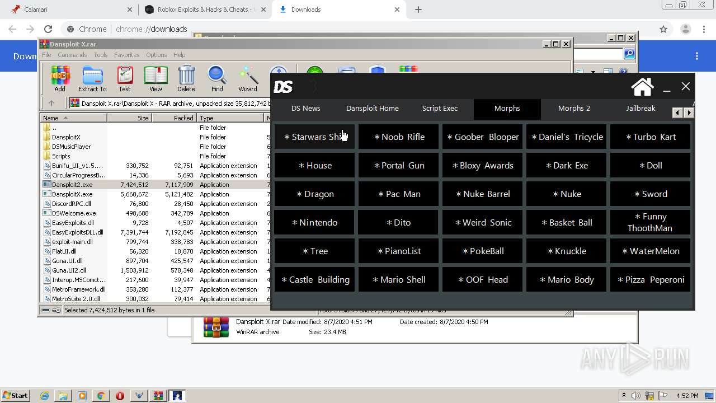Click the Pac Man morph button

point(398,194)
